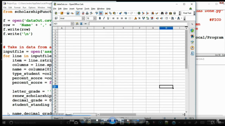The width and height of the screenshot is (225, 126).
Task: Open the Data menu in Calc
Action: [93, 9]
